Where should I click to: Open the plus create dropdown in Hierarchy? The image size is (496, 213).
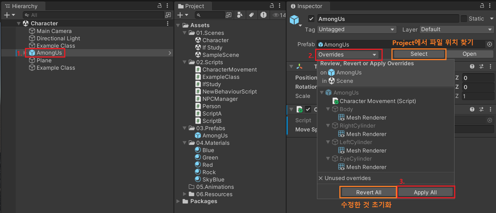10,15
